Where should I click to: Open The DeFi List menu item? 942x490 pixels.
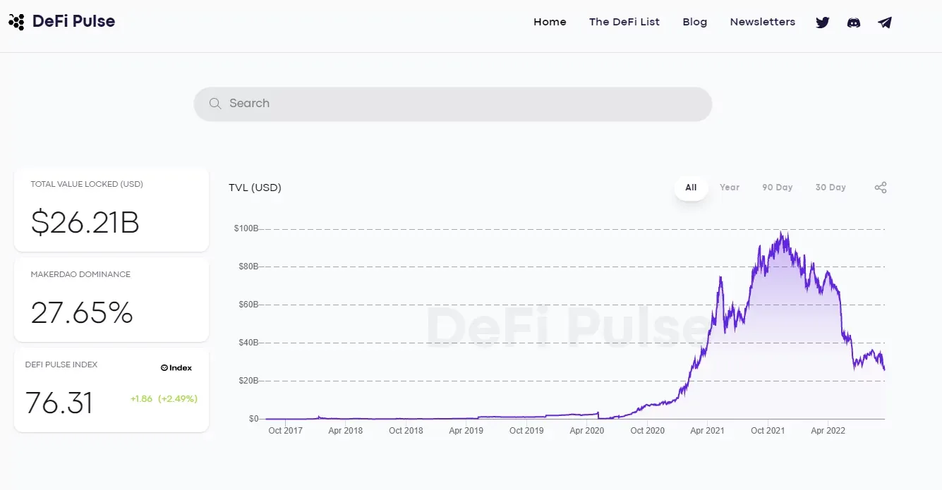pos(624,22)
